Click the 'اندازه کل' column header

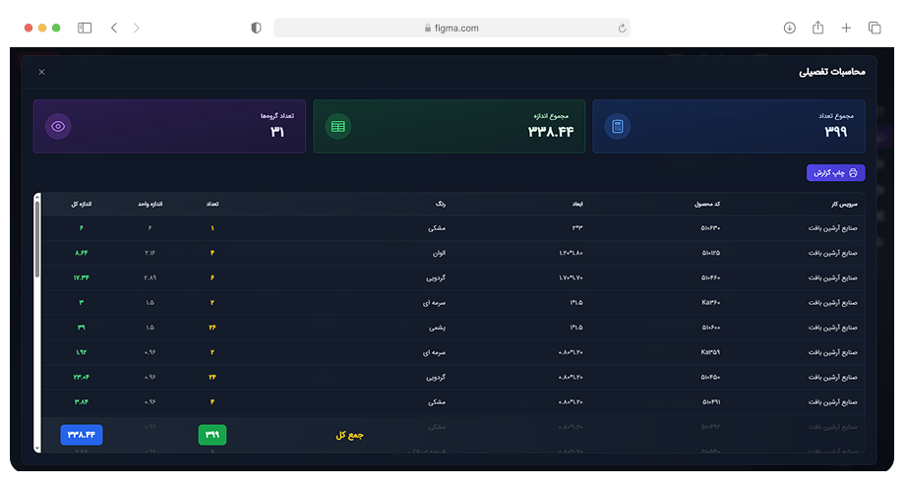point(82,204)
